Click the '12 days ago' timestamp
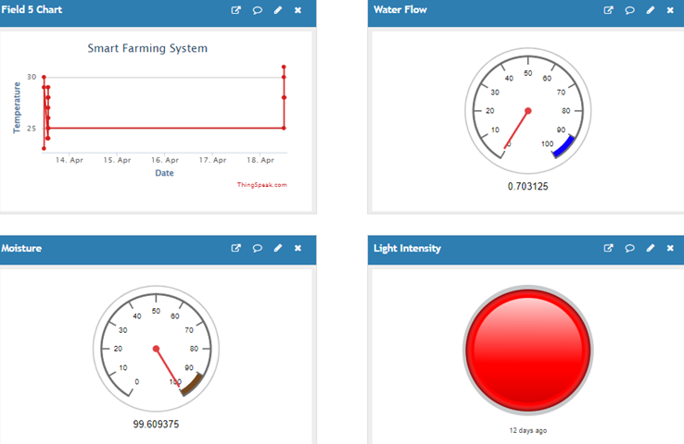 (x=528, y=430)
